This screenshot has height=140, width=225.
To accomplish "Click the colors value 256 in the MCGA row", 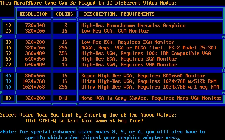I will (63, 48).
